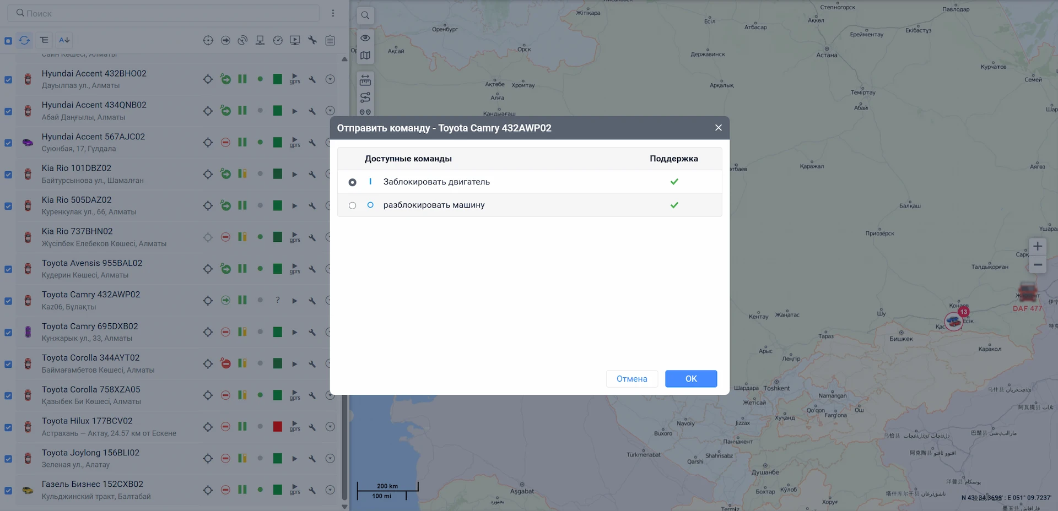Select the Kia Rio 737BHN02 unit name
The width and height of the screenshot is (1058, 511).
77,232
